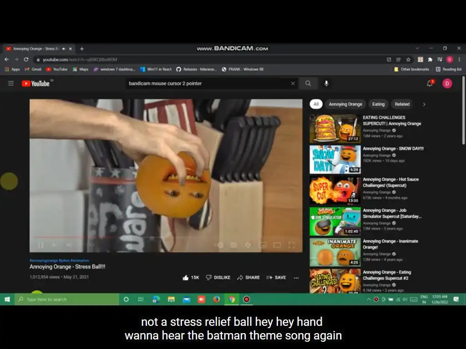Image resolution: width=466 pixels, height=349 pixels.
Task: Open Apps bookmark shortcut
Action: 12,69
